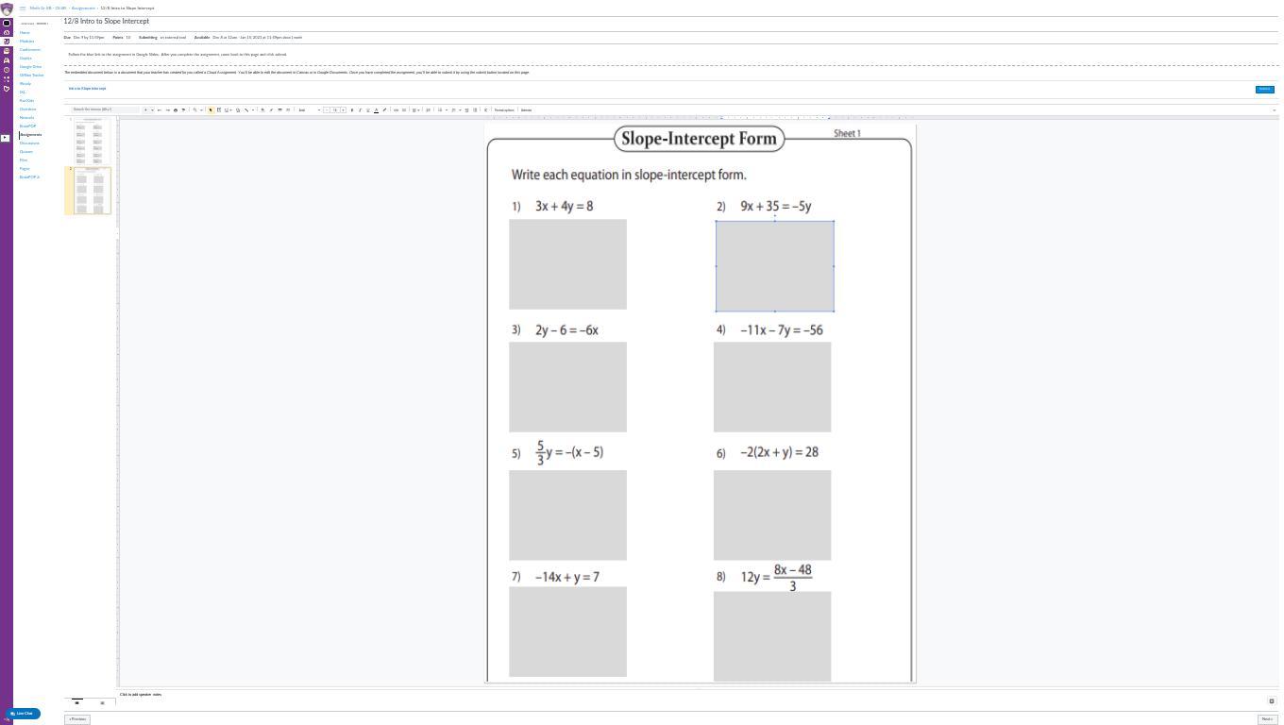This screenshot has width=1284, height=725.
Task: Open the Canvas Inbox icon in global nav
Action: point(7,60)
